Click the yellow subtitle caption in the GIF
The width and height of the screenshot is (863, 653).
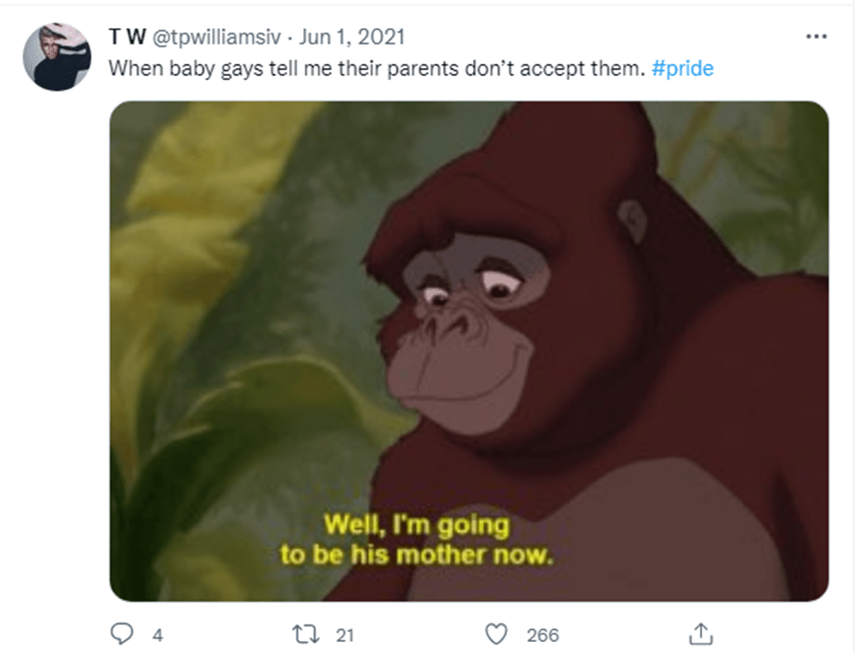point(417,540)
